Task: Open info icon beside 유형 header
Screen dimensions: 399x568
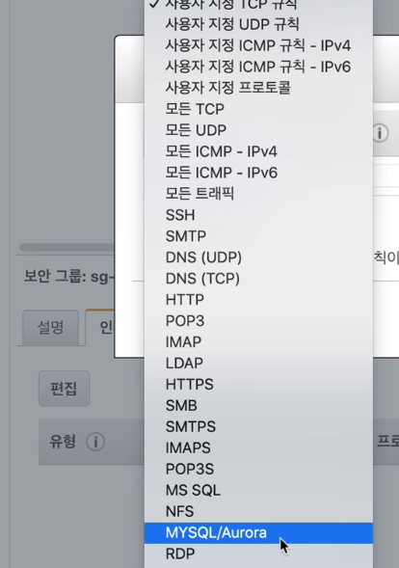Action: click(95, 442)
